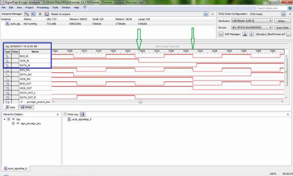
Task: Click the output type icon for DATA_OUT_L
Action: pyautogui.click(x=7, y=93)
